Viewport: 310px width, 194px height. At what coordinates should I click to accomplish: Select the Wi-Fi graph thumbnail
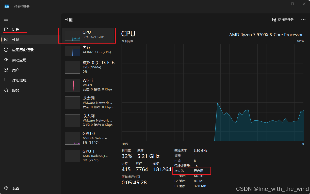point(72,85)
